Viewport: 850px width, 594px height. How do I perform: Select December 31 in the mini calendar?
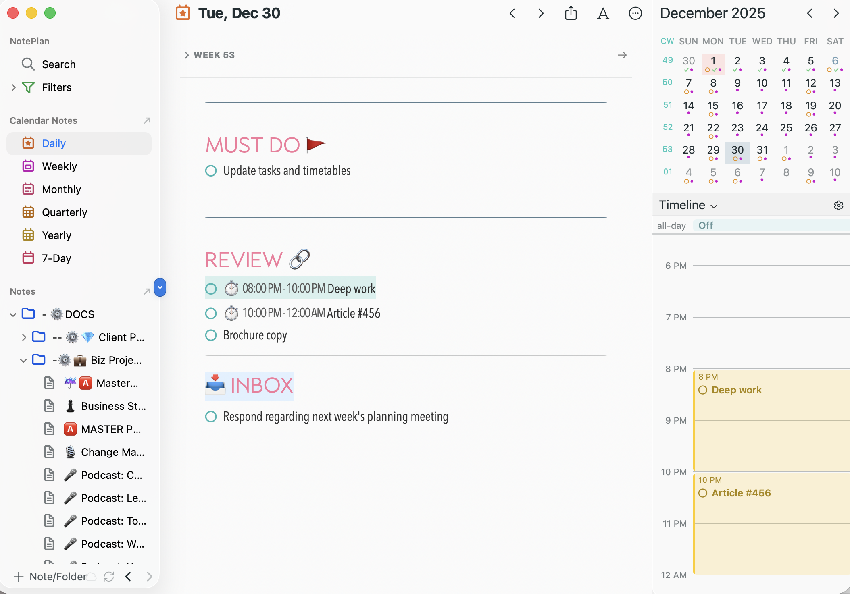coord(762,150)
